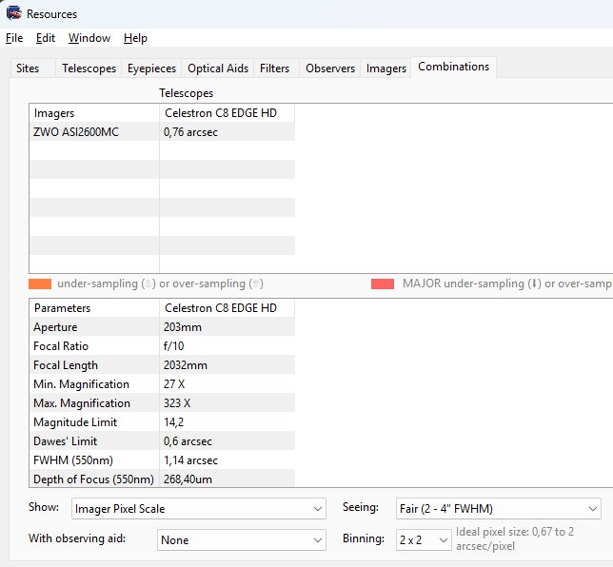Screen dimensions: 613x567
Task: Click the Imagers column header
Action: 94,113
